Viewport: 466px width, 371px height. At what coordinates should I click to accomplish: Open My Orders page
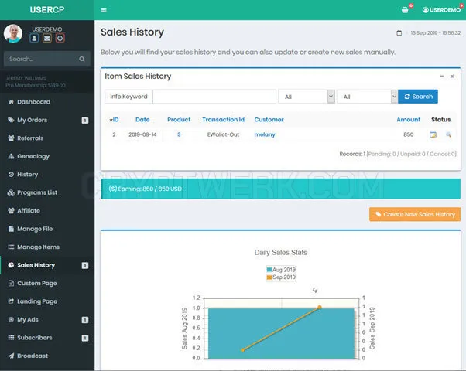[32, 120]
